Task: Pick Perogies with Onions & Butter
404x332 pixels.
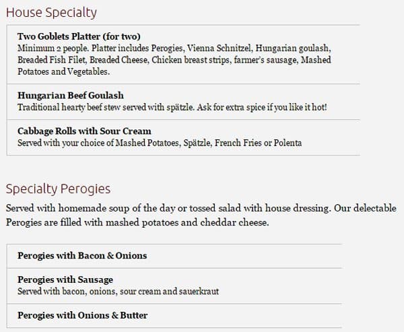Action: (83, 315)
